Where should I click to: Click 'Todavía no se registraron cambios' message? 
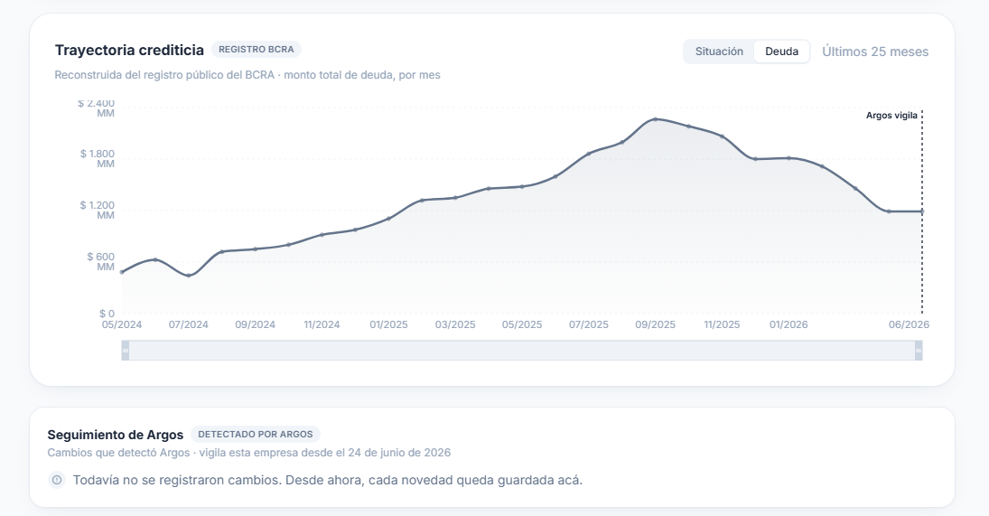[327, 480]
